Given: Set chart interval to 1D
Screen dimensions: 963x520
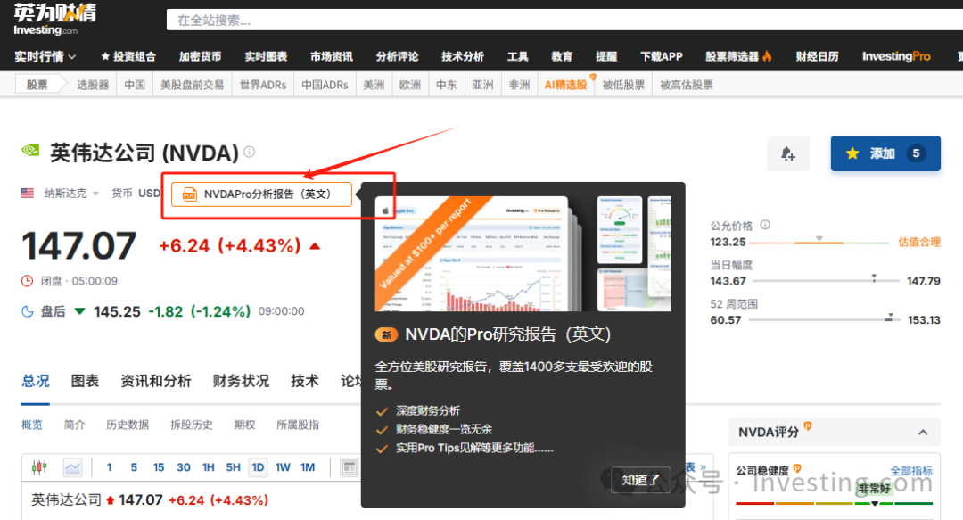Looking at the screenshot, I should tap(258, 467).
